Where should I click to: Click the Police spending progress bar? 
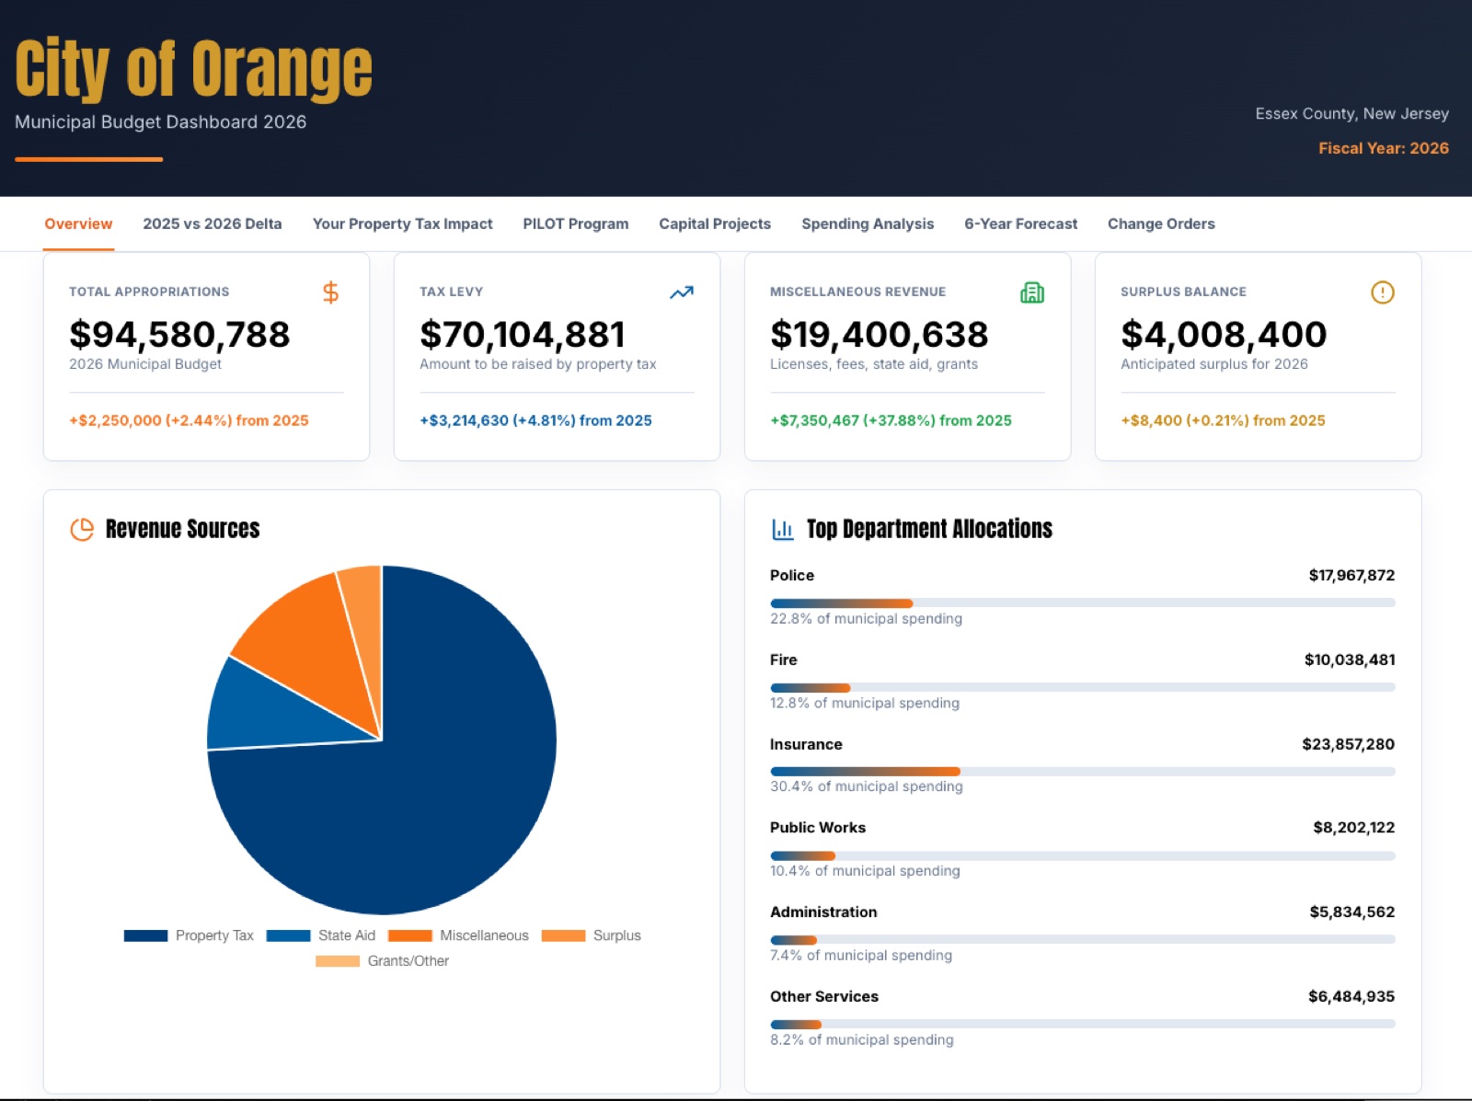coord(1083,603)
